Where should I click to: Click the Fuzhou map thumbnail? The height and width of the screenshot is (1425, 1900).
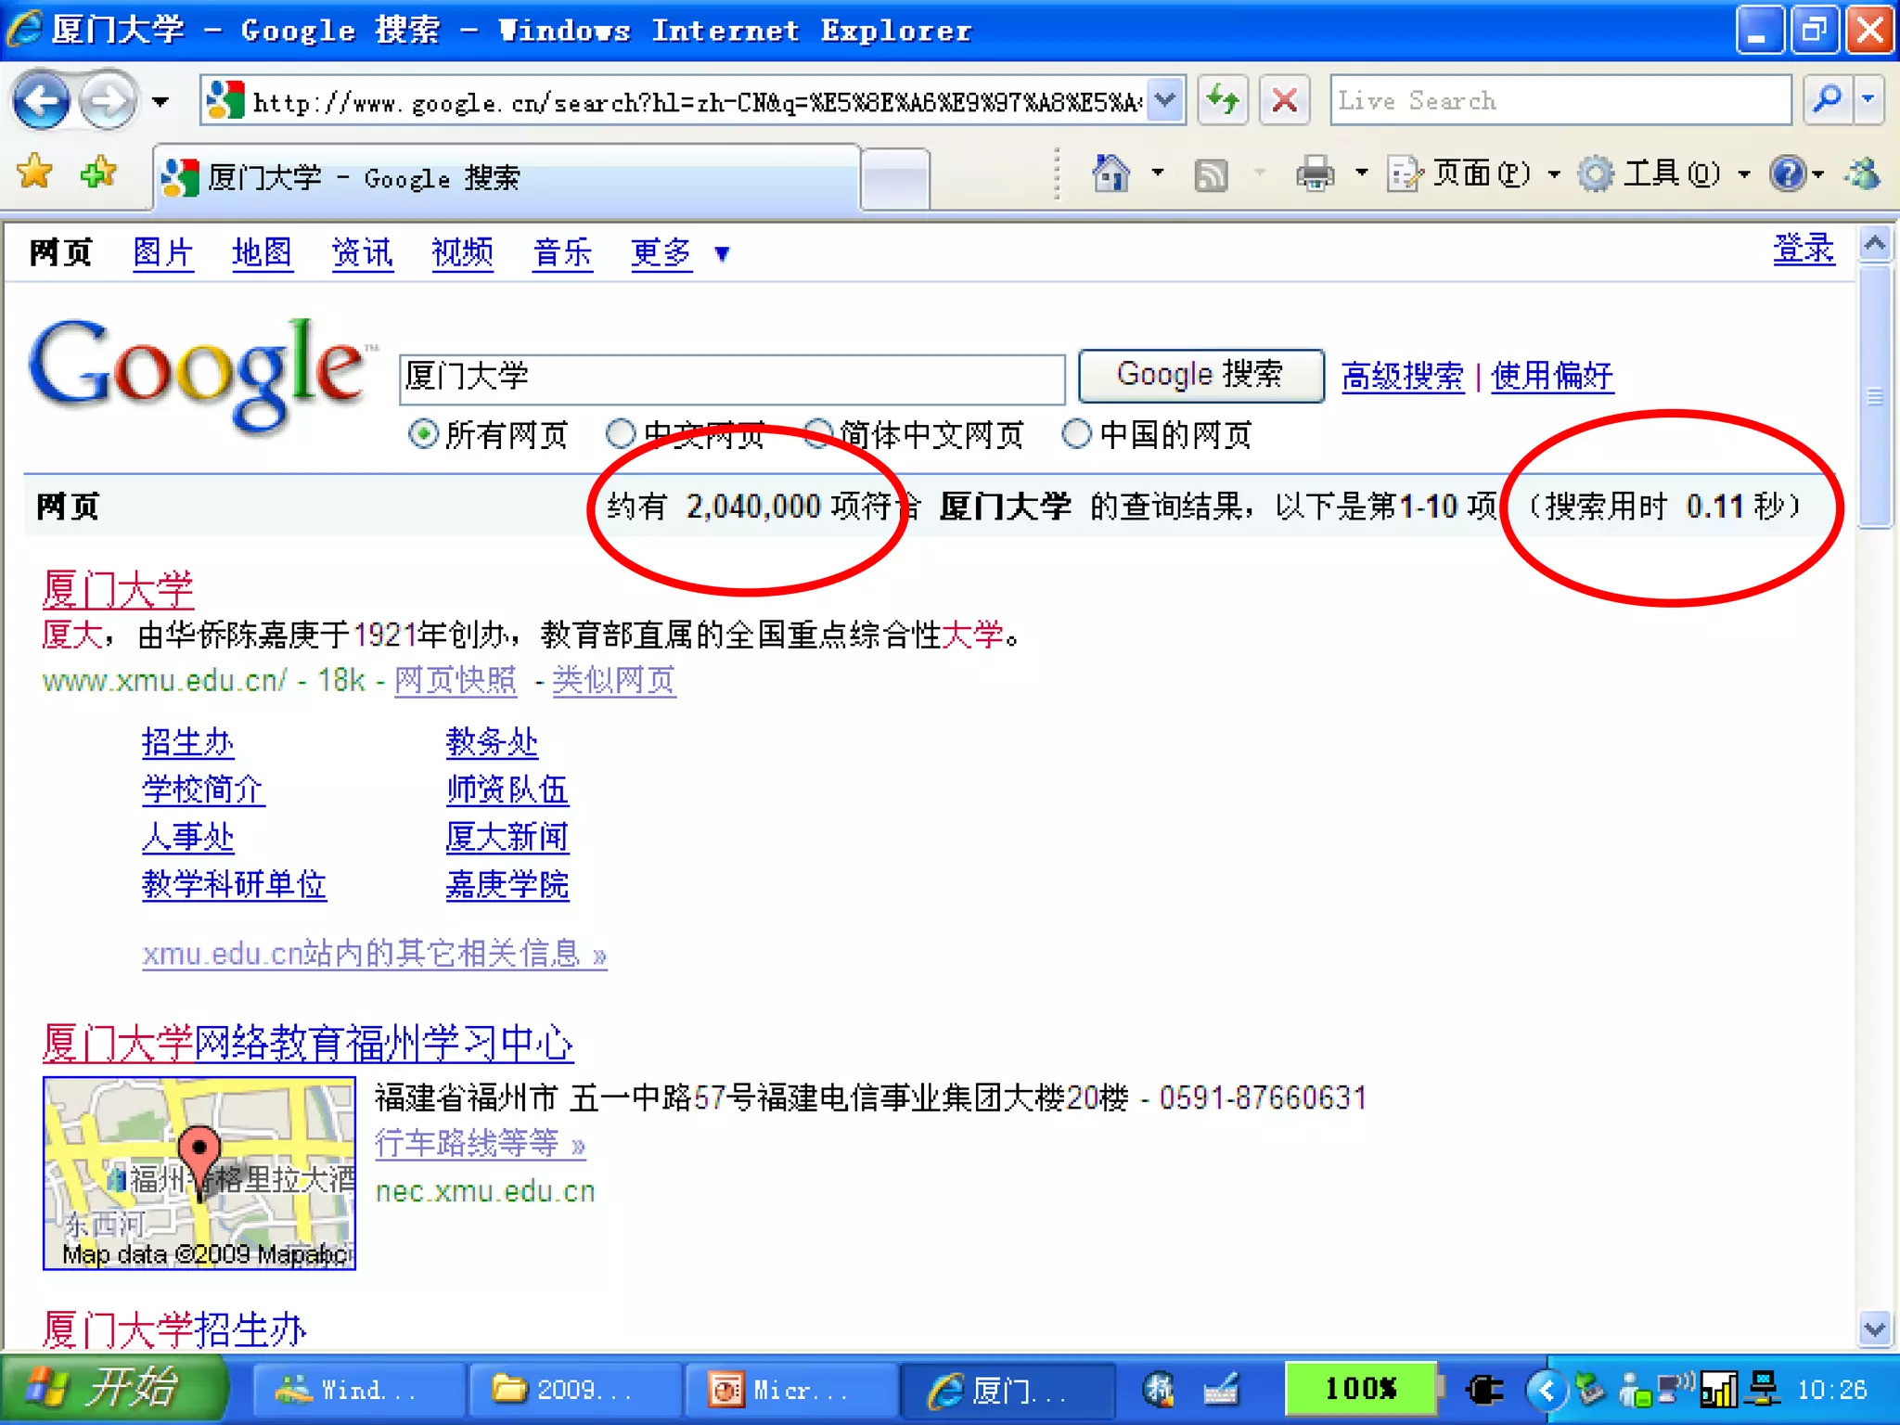(x=199, y=1174)
